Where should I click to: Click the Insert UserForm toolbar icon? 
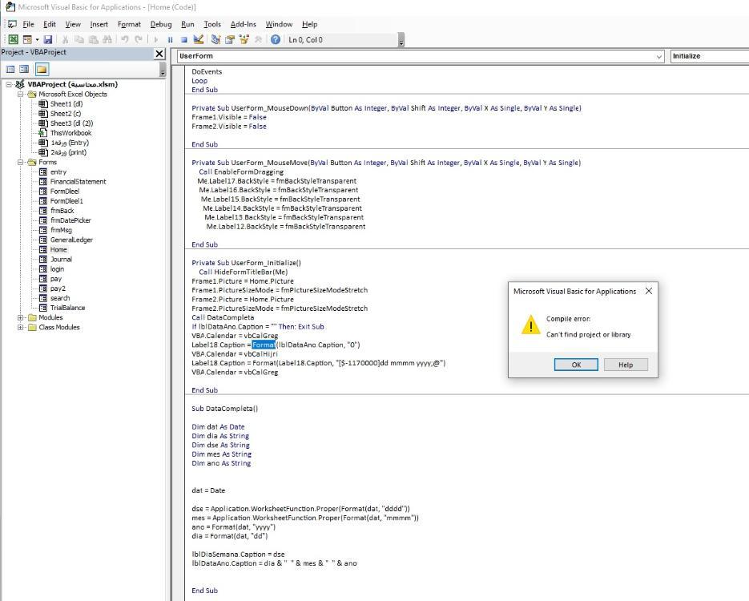tap(27, 39)
